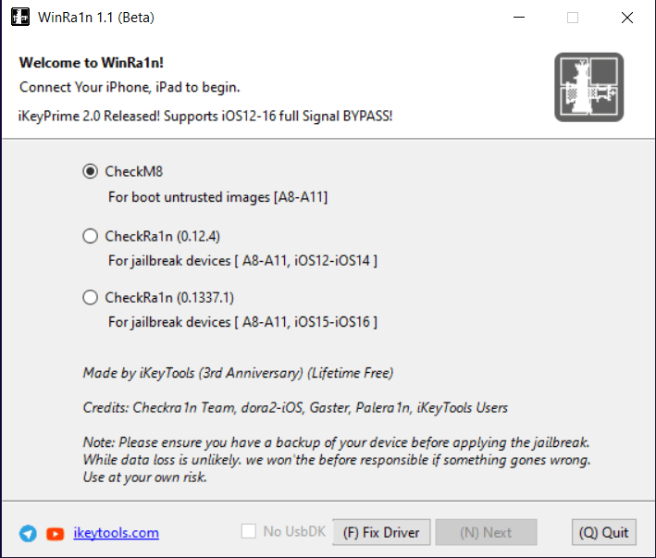656x558 pixels.
Task: Choose CheckRa1n (0.12.4) jailbreak option
Action: [90, 236]
